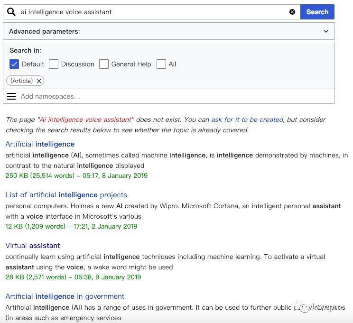Click into the search query text box
The image size is (353, 323).
[153, 12]
